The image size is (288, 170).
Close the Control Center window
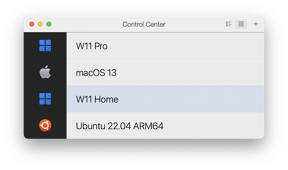[x=32, y=24]
